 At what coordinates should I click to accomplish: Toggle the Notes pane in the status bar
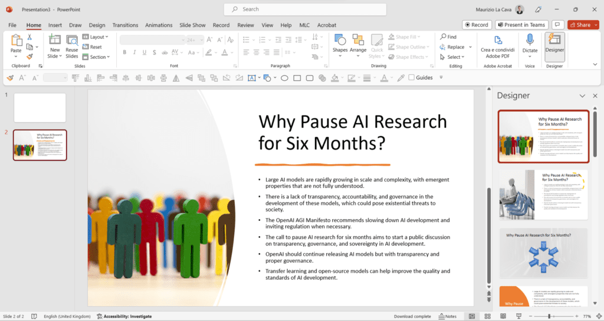click(448, 316)
